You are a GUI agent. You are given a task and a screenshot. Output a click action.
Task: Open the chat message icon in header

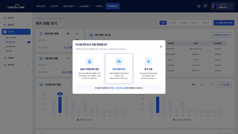(205, 6)
